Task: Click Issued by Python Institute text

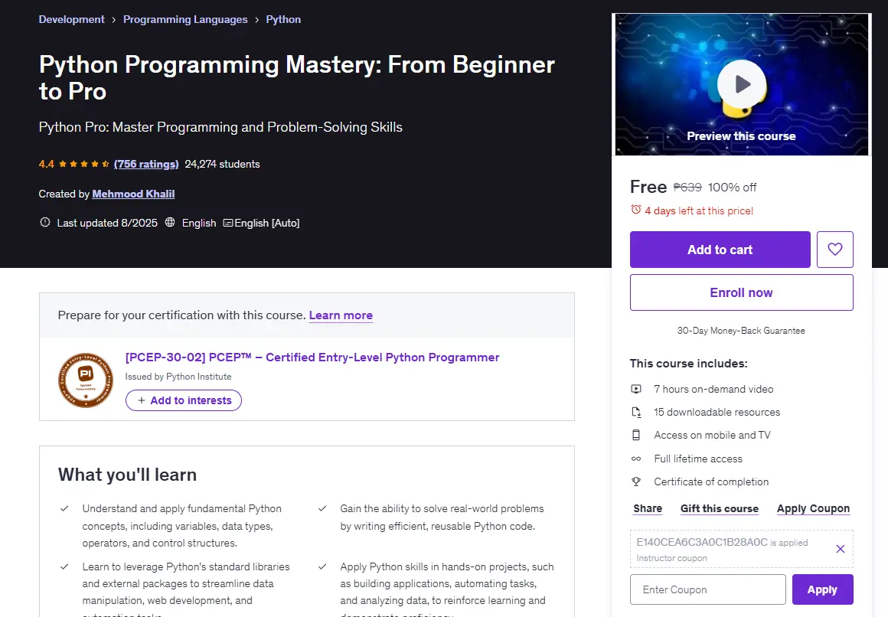Action: pyautogui.click(x=178, y=376)
